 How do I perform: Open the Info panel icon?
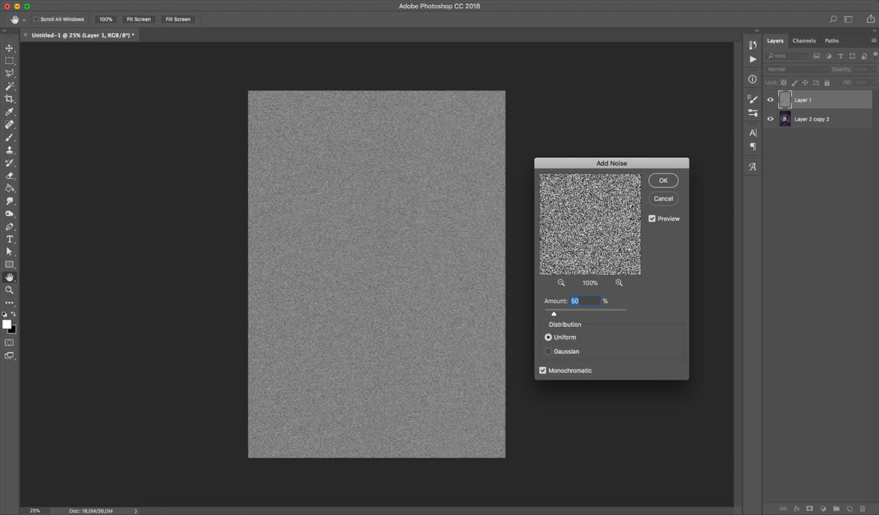tap(752, 79)
